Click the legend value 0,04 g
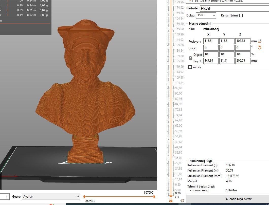Viewport: 269px width, 205px height. 44,10
